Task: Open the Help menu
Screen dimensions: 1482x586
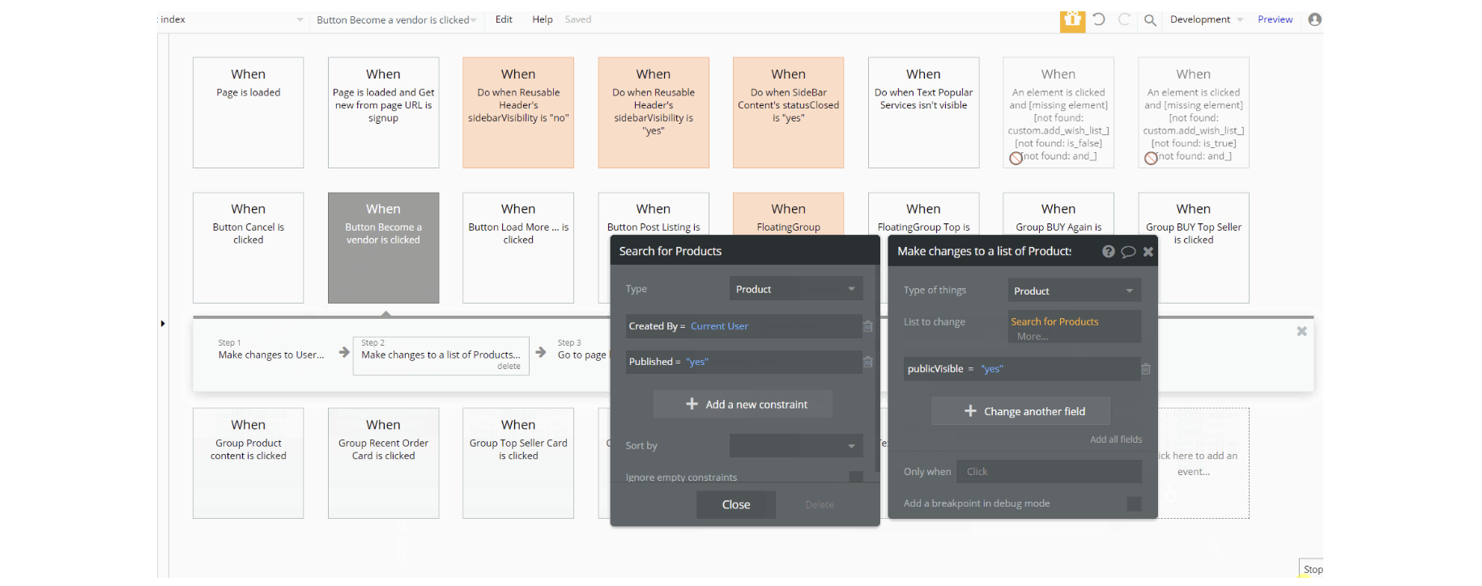Action: (542, 19)
